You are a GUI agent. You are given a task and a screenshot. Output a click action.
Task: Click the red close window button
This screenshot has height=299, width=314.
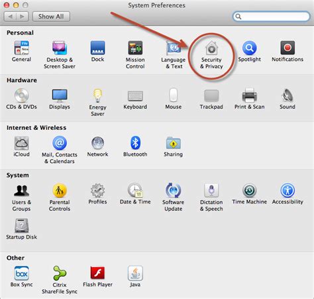click(x=7, y=5)
